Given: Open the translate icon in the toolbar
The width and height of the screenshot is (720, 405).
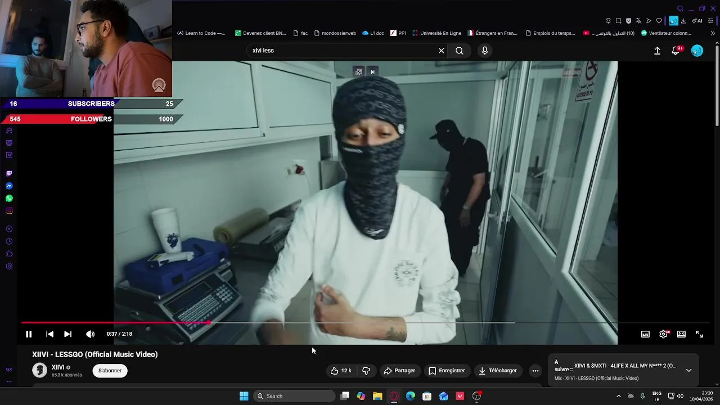Looking at the screenshot, I should click(638, 21).
